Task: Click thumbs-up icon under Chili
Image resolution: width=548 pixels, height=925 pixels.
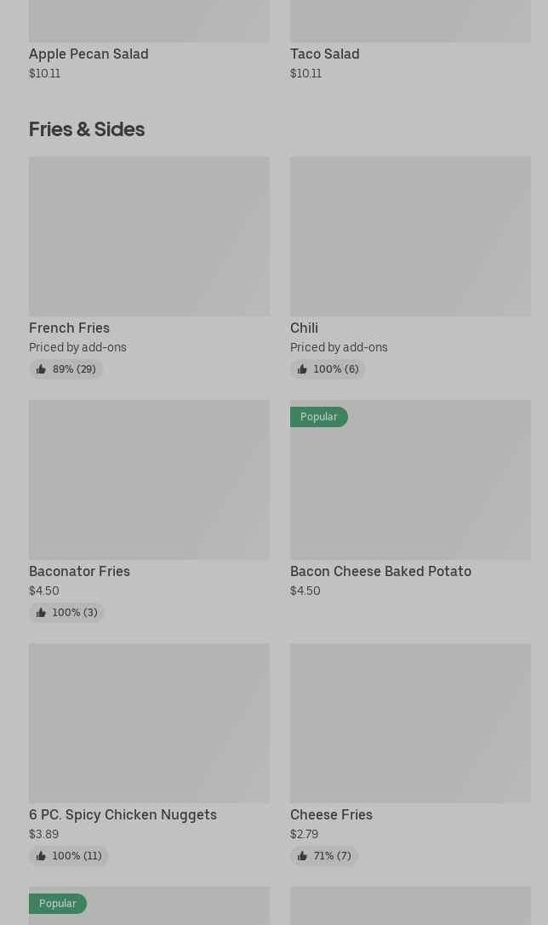Action: tap(302, 369)
